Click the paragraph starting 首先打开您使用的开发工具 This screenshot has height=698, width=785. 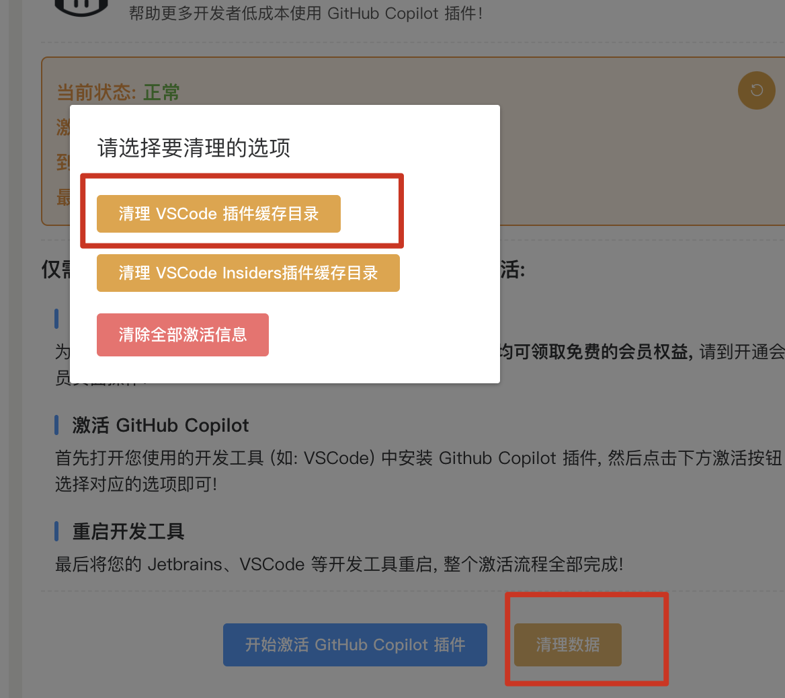point(419,471)
